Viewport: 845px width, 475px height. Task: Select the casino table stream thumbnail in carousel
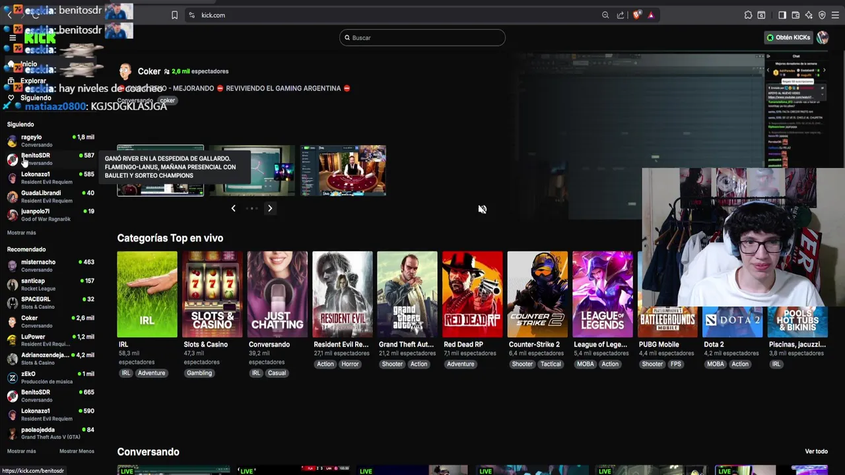pyautogui.click(x=343, y=170)
